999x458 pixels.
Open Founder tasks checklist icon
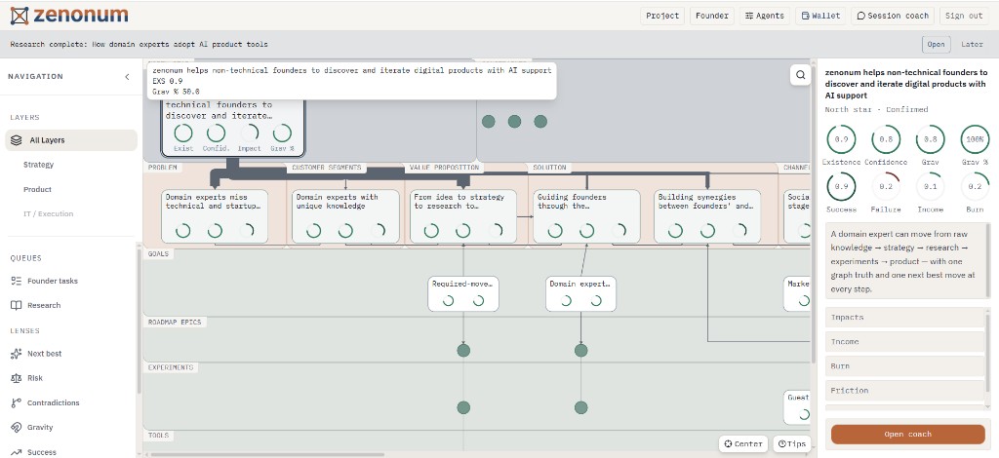click(17, 282)
